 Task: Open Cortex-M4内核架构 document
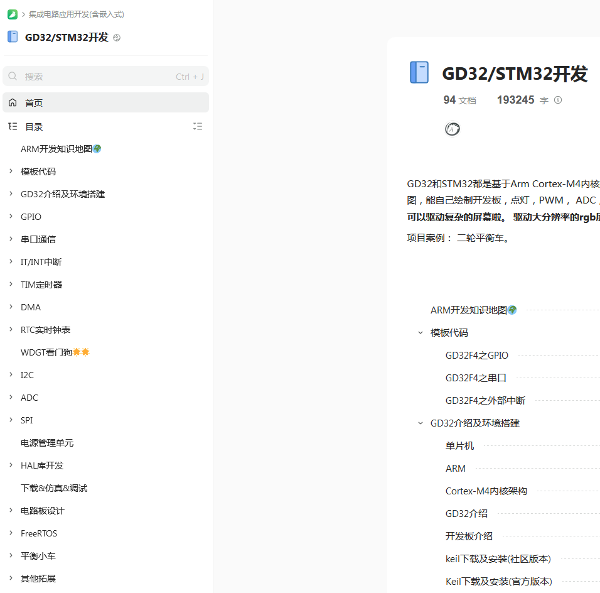486,491
